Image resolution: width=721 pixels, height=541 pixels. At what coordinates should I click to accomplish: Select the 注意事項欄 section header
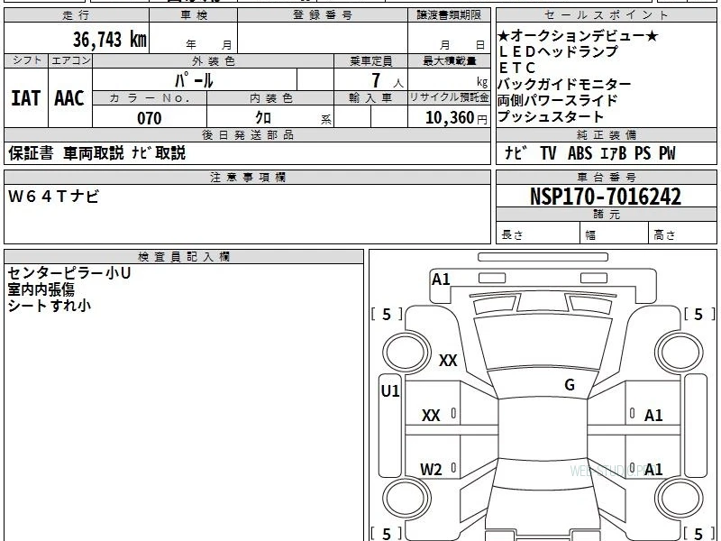tap(247, 178)
